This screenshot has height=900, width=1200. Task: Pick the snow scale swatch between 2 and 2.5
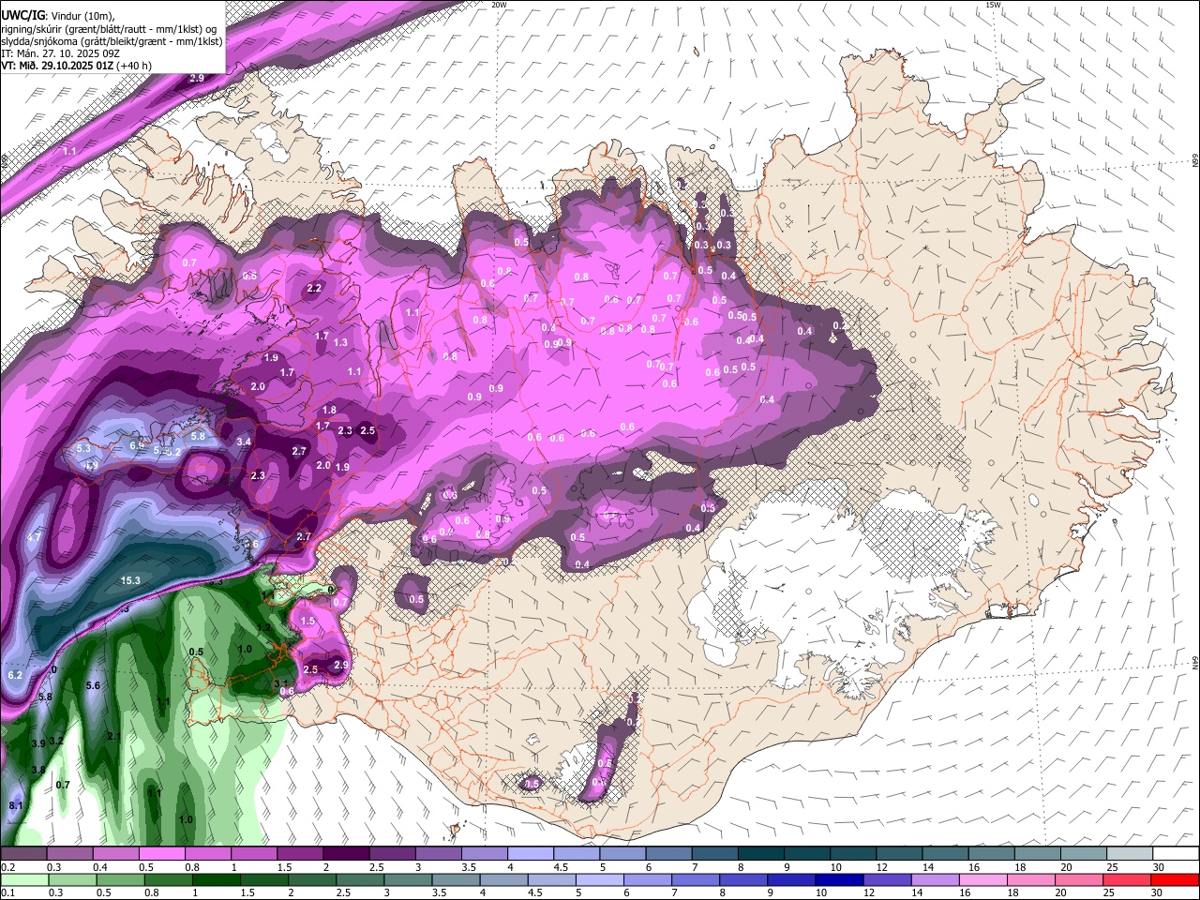(345, 853)
